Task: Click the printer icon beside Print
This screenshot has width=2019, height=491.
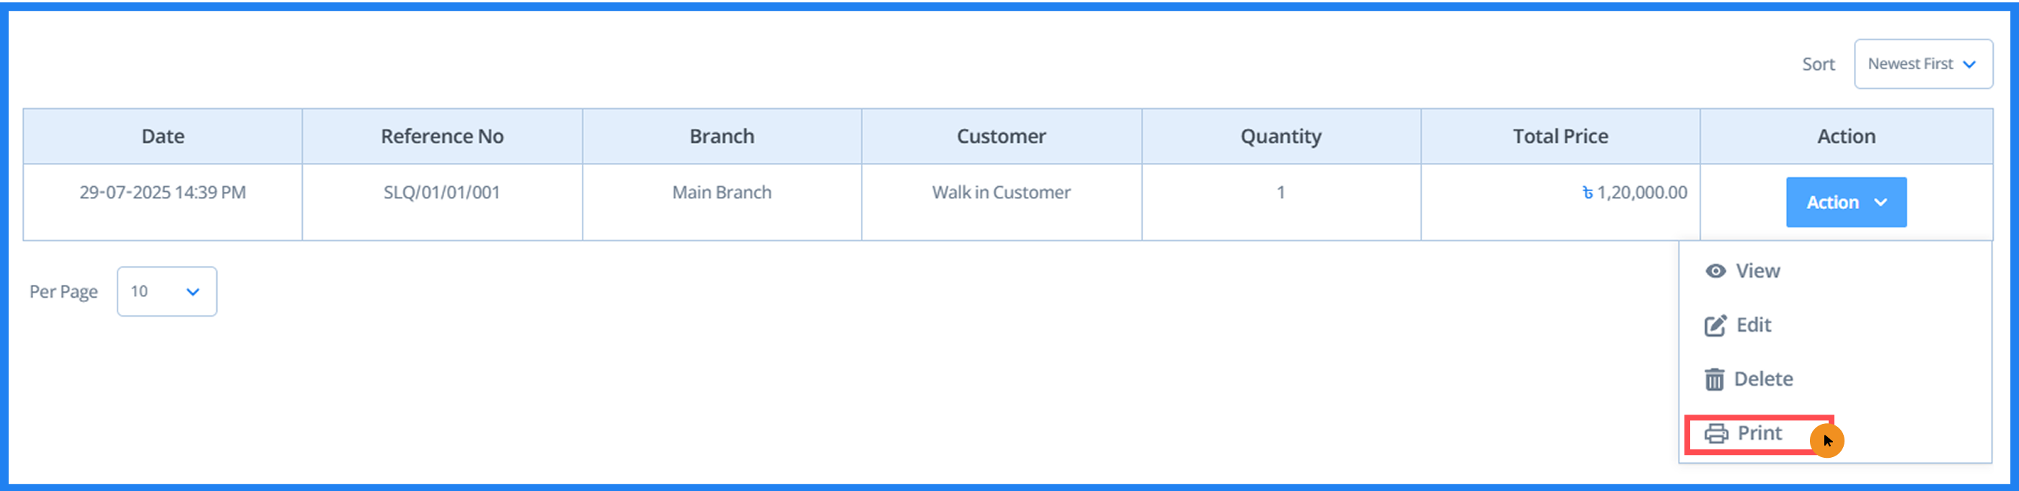Action: (1715, 433)
